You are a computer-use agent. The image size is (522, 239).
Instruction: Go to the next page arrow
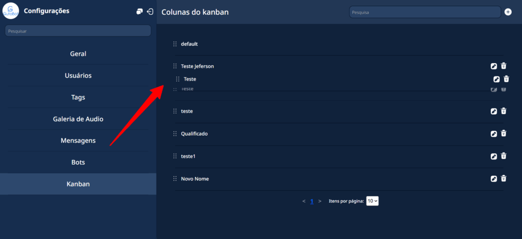pyautogui.click(x=320, y=201)
